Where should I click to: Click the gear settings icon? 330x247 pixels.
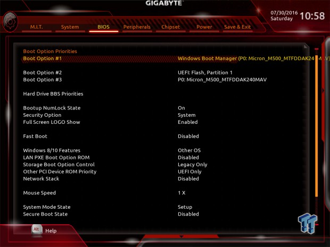coord(10,22)
